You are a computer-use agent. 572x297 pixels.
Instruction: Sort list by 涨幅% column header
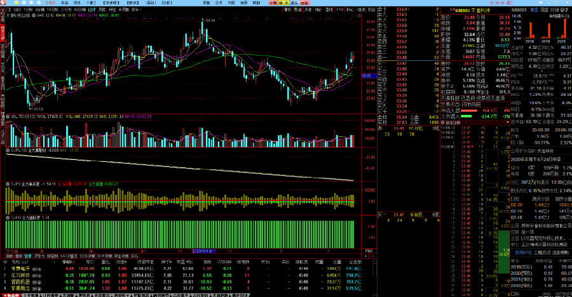(x=67, y=261)
